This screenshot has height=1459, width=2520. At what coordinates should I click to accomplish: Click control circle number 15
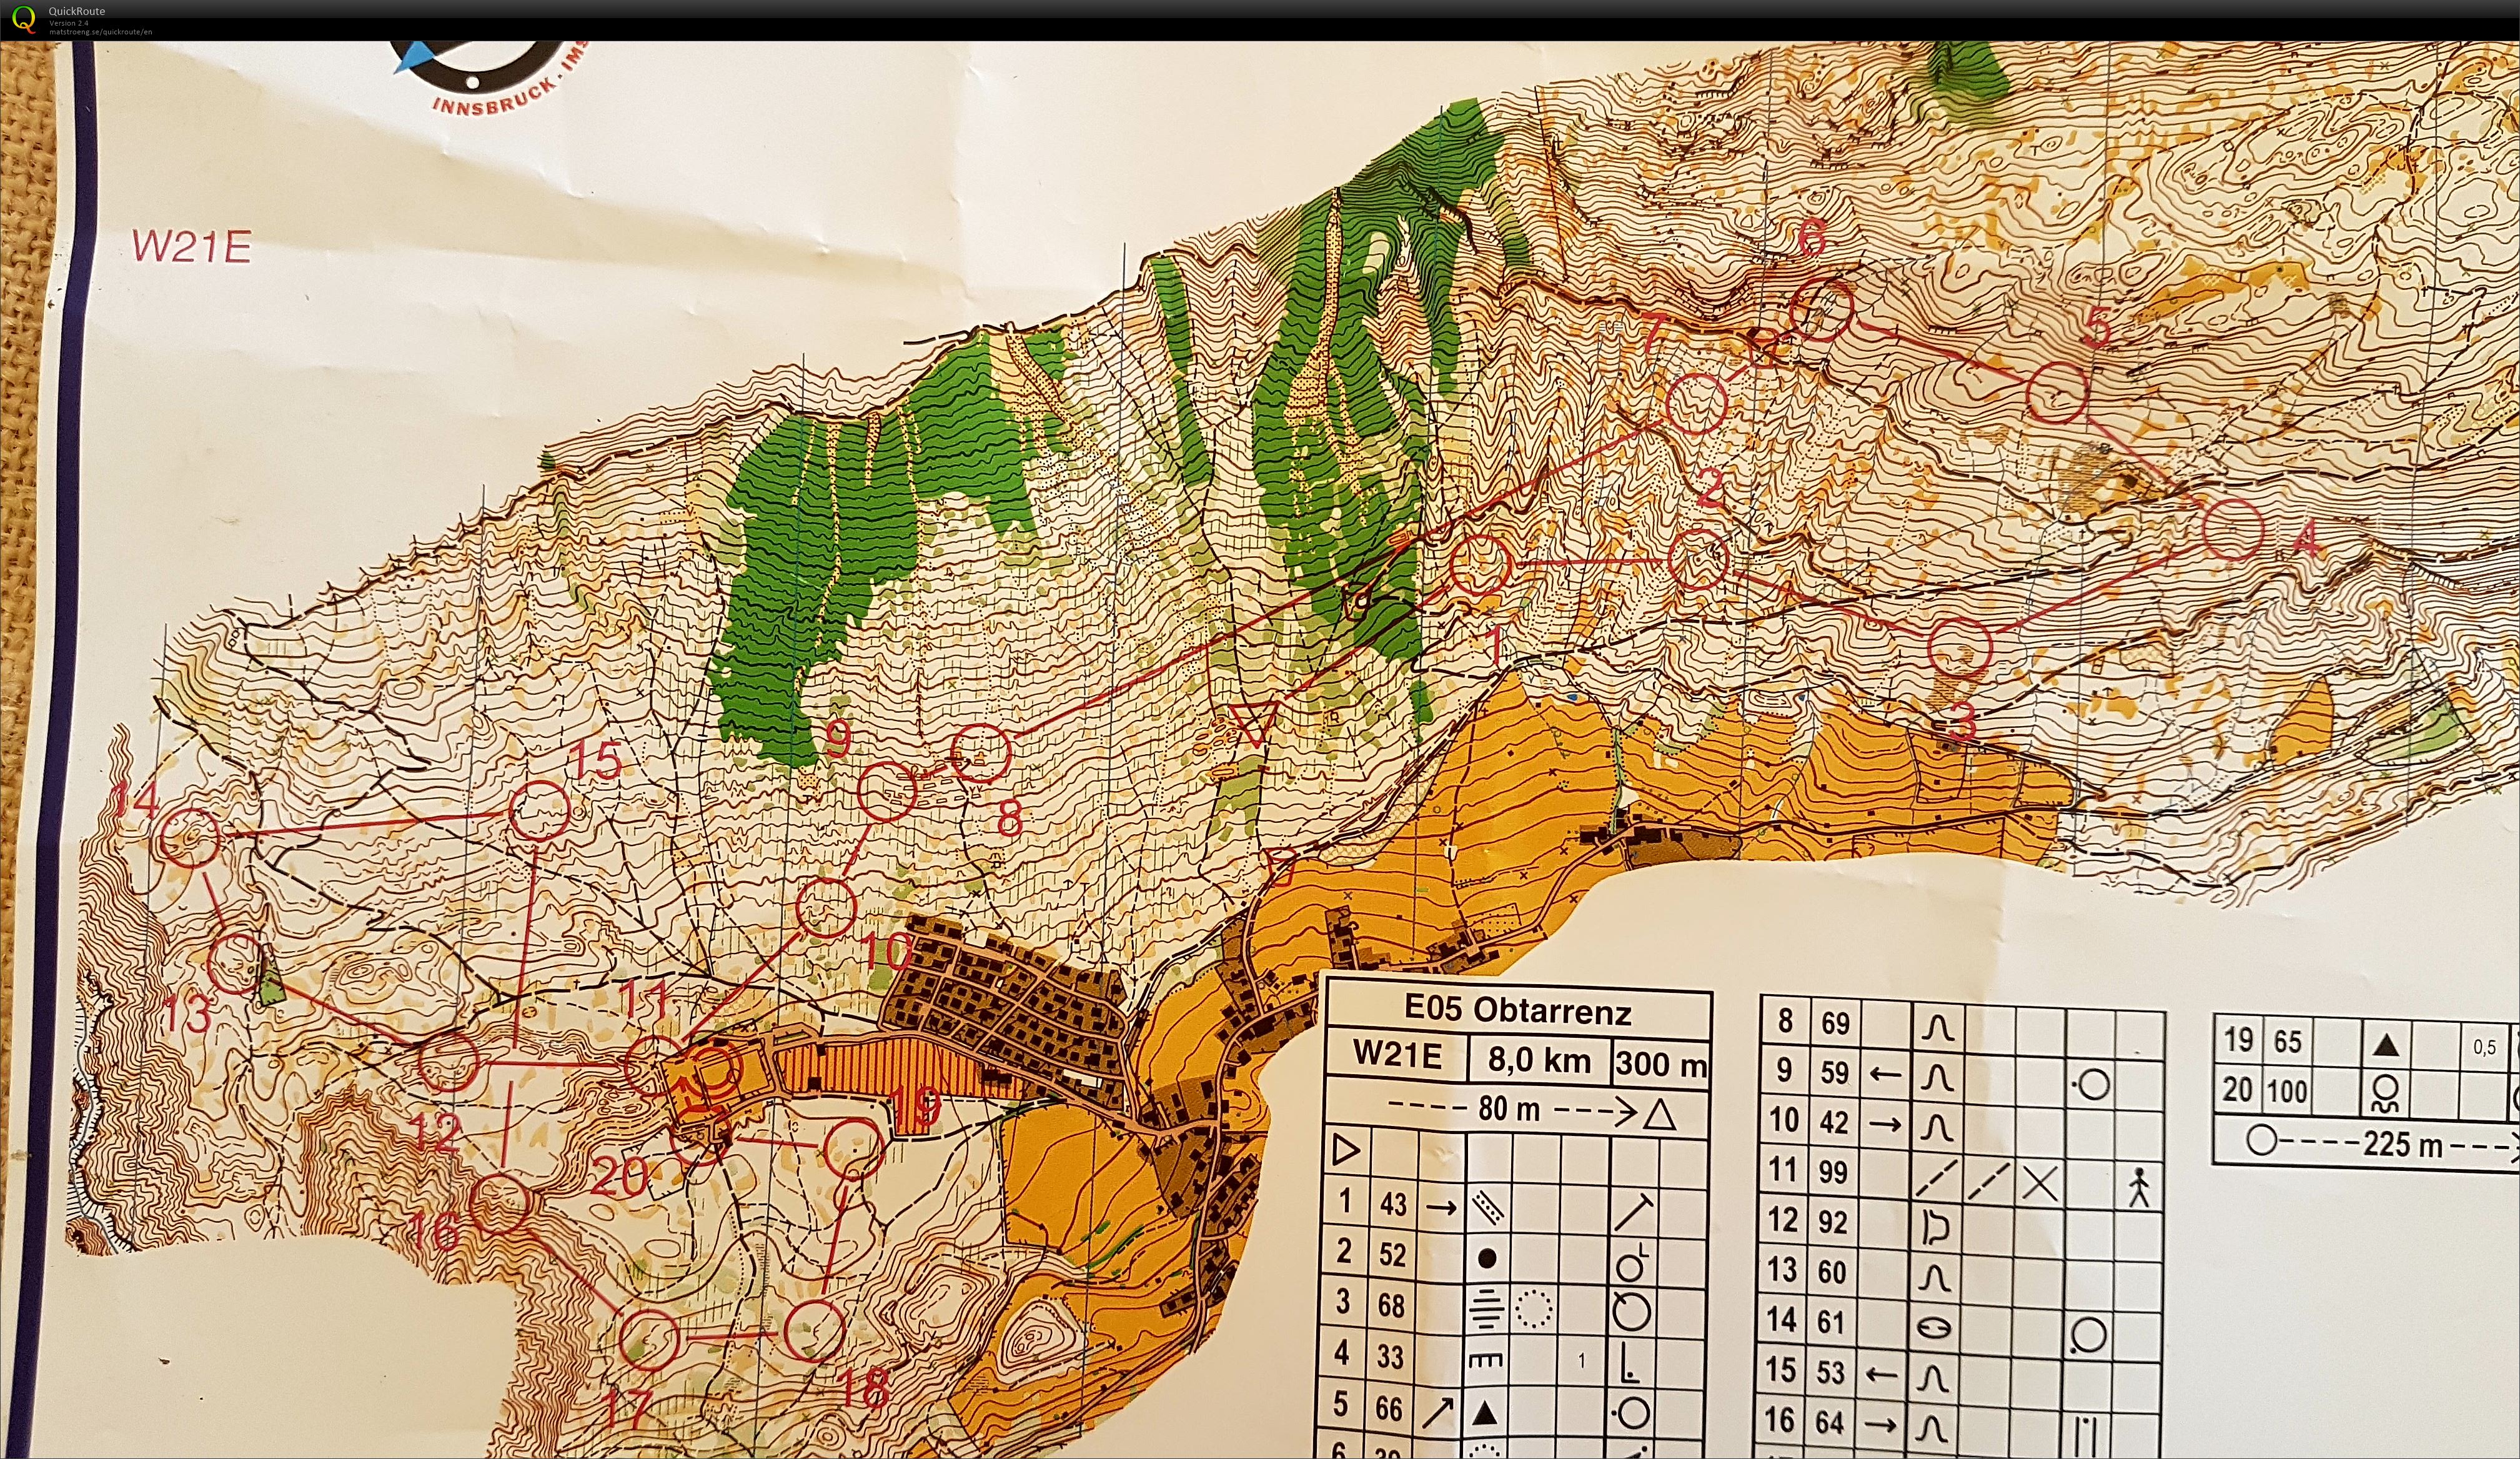540,810
